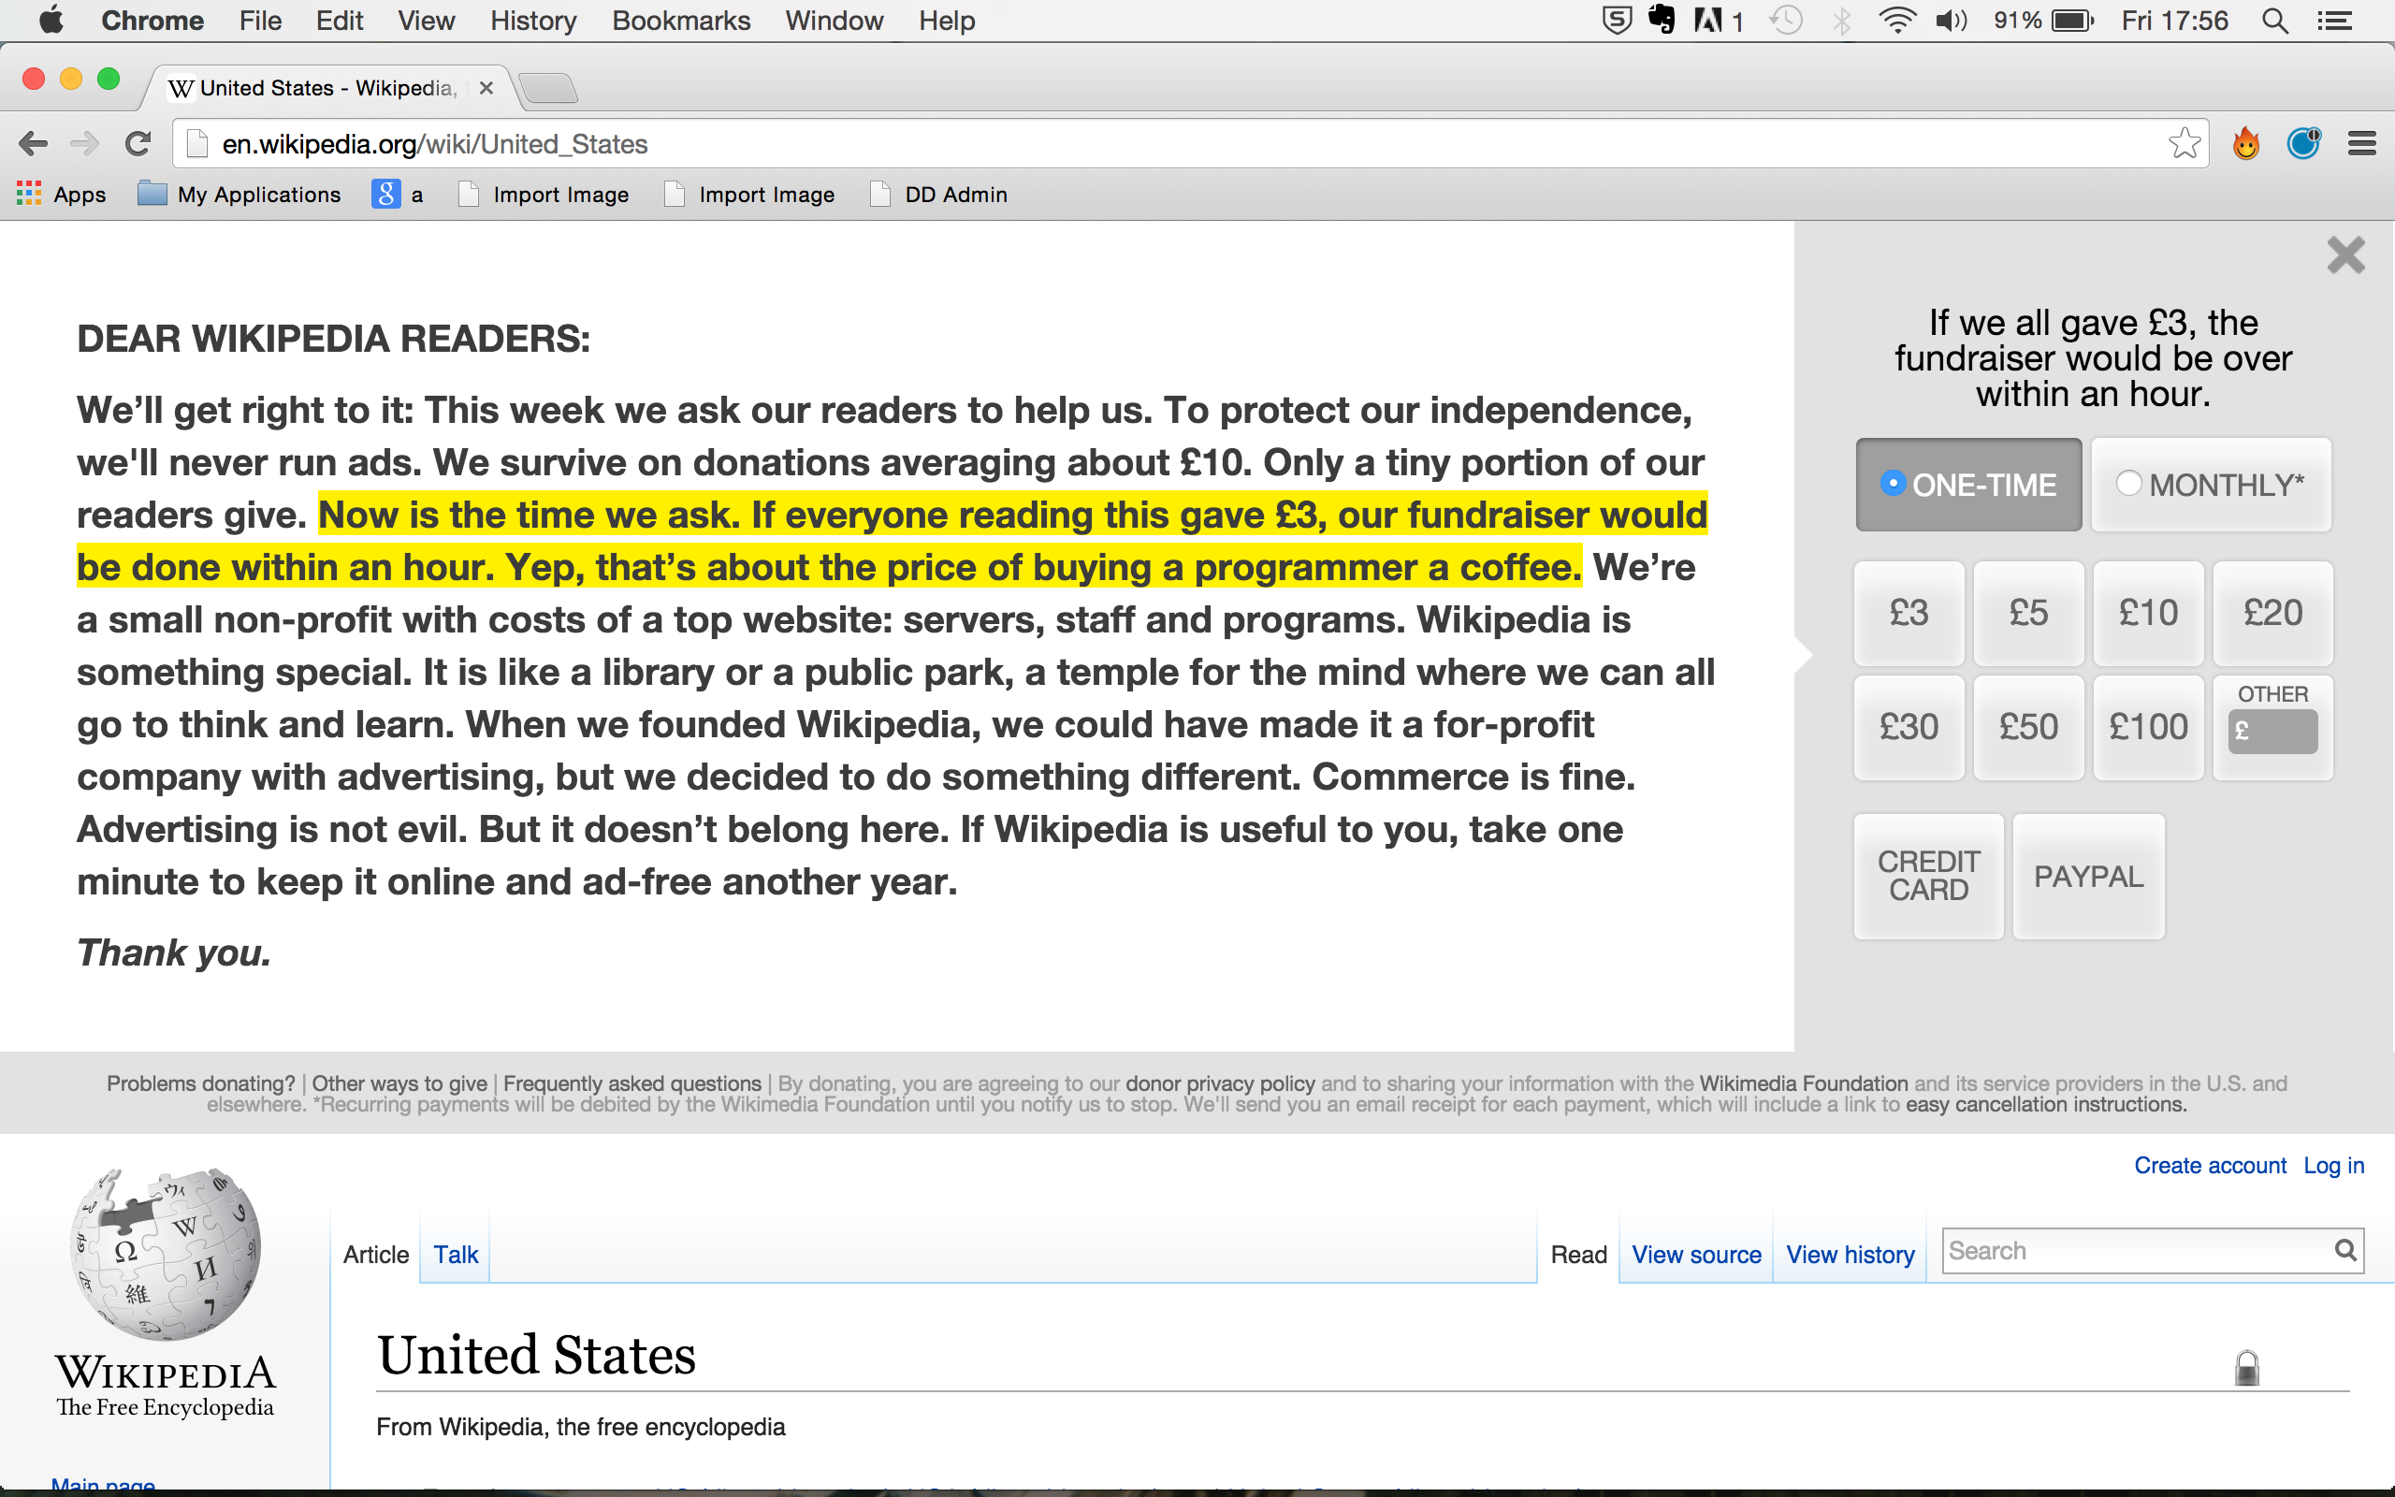Click the volume icon in menu bar
This screenshot has height=1497, width=2395.
tap(1951, 21)
